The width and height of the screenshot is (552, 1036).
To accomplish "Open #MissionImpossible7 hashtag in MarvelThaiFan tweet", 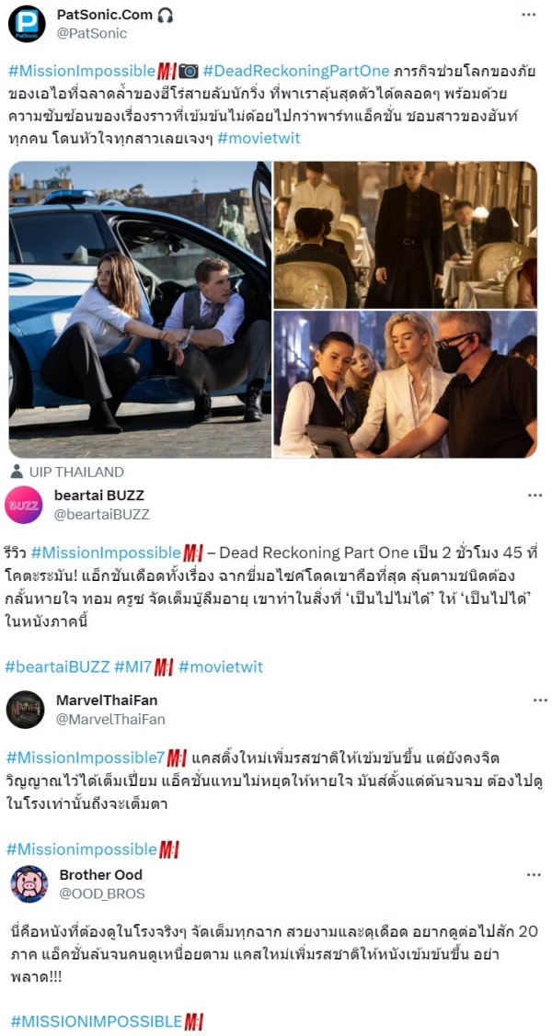I will [x=86, y=756].
